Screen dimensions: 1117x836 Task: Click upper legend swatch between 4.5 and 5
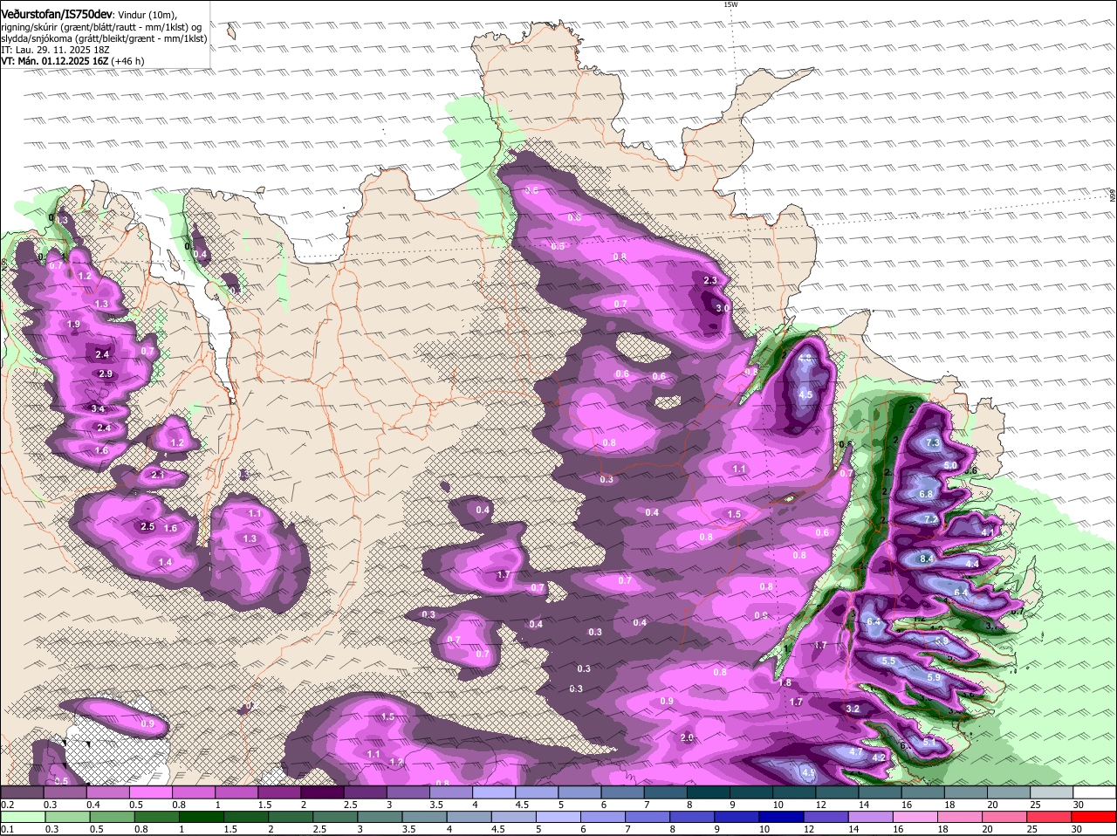[537, 792]
